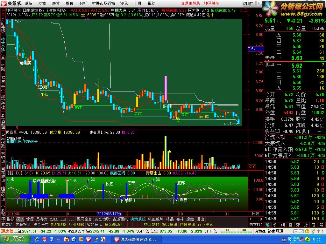Open the 机构攻略 tab
Viewport: 326px width, 244px height.
[59, 225]
